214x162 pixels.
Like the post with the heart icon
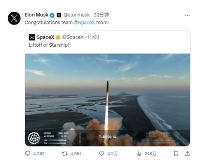click(102, 154)
